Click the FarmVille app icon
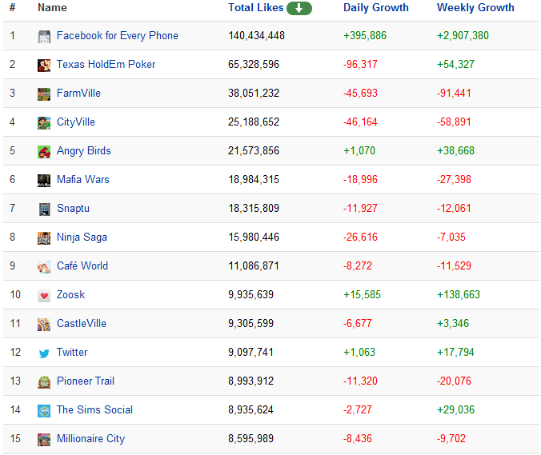This screenshot has width=541, height=455. coord(44,94)
